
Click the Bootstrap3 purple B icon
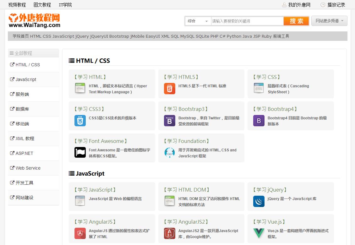click(x=170, y=121)
